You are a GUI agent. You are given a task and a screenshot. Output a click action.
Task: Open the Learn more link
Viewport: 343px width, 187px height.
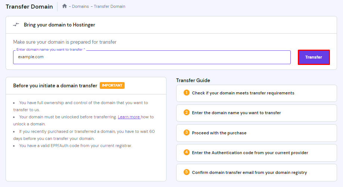tap(129, 117)
